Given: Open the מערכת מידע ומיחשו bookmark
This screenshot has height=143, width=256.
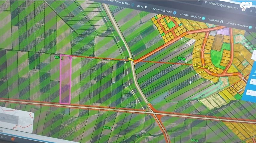Looking at the screenshot, I should click(x=237, y=25).
